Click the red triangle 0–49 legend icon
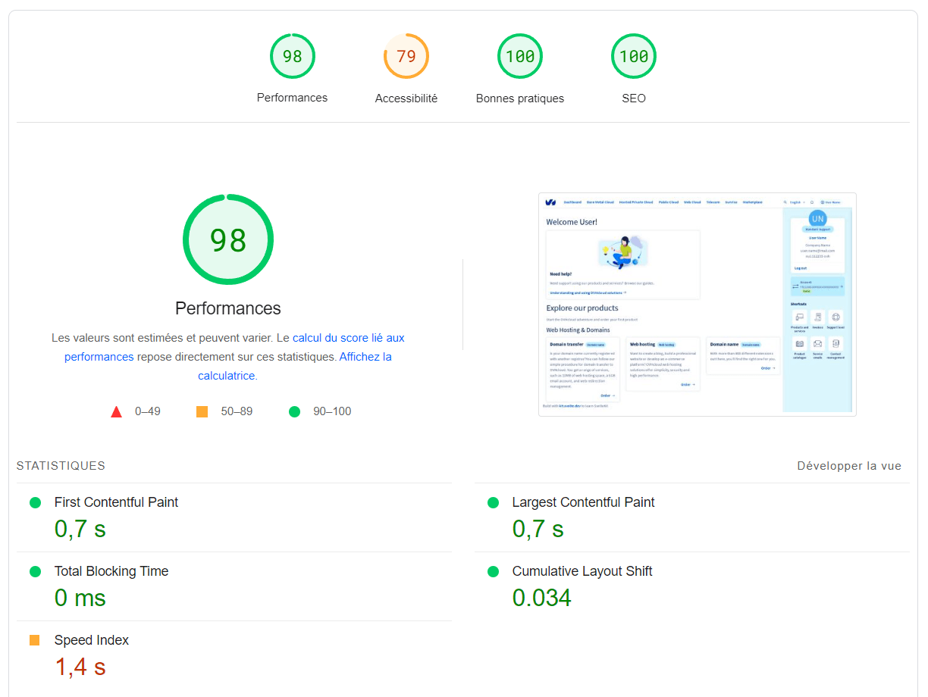 pyautogui.click(x=116, y=412)
